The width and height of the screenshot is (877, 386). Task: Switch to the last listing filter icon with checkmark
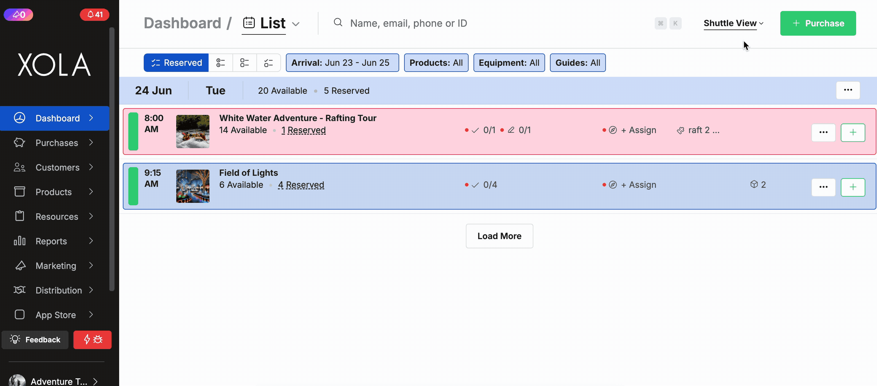[x=268, y=63]
